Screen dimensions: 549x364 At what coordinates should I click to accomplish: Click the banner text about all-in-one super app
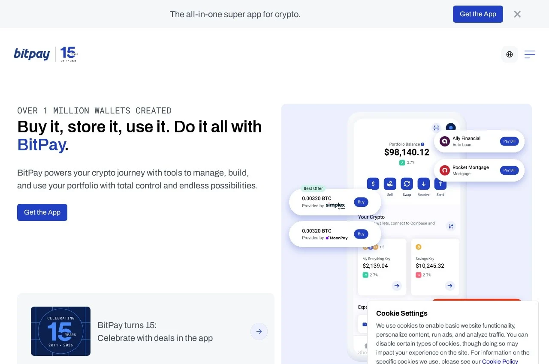click(235, 14)
